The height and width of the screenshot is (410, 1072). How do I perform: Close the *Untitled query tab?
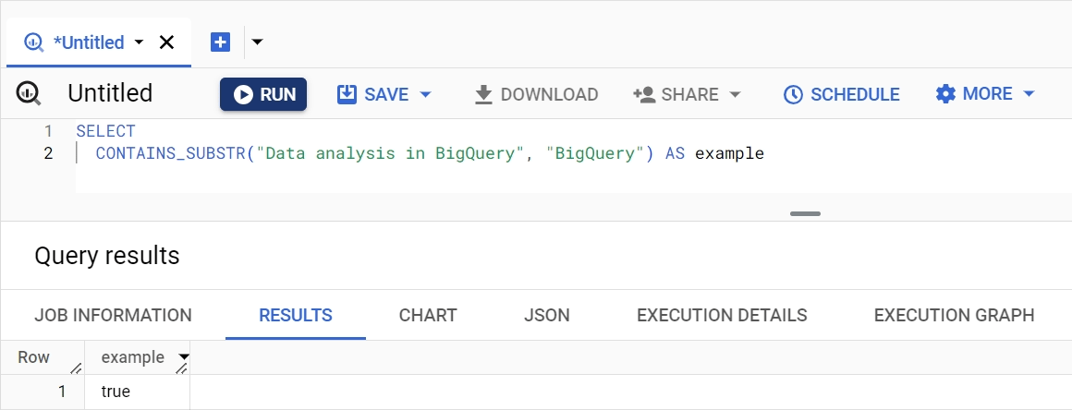(167, 42)
